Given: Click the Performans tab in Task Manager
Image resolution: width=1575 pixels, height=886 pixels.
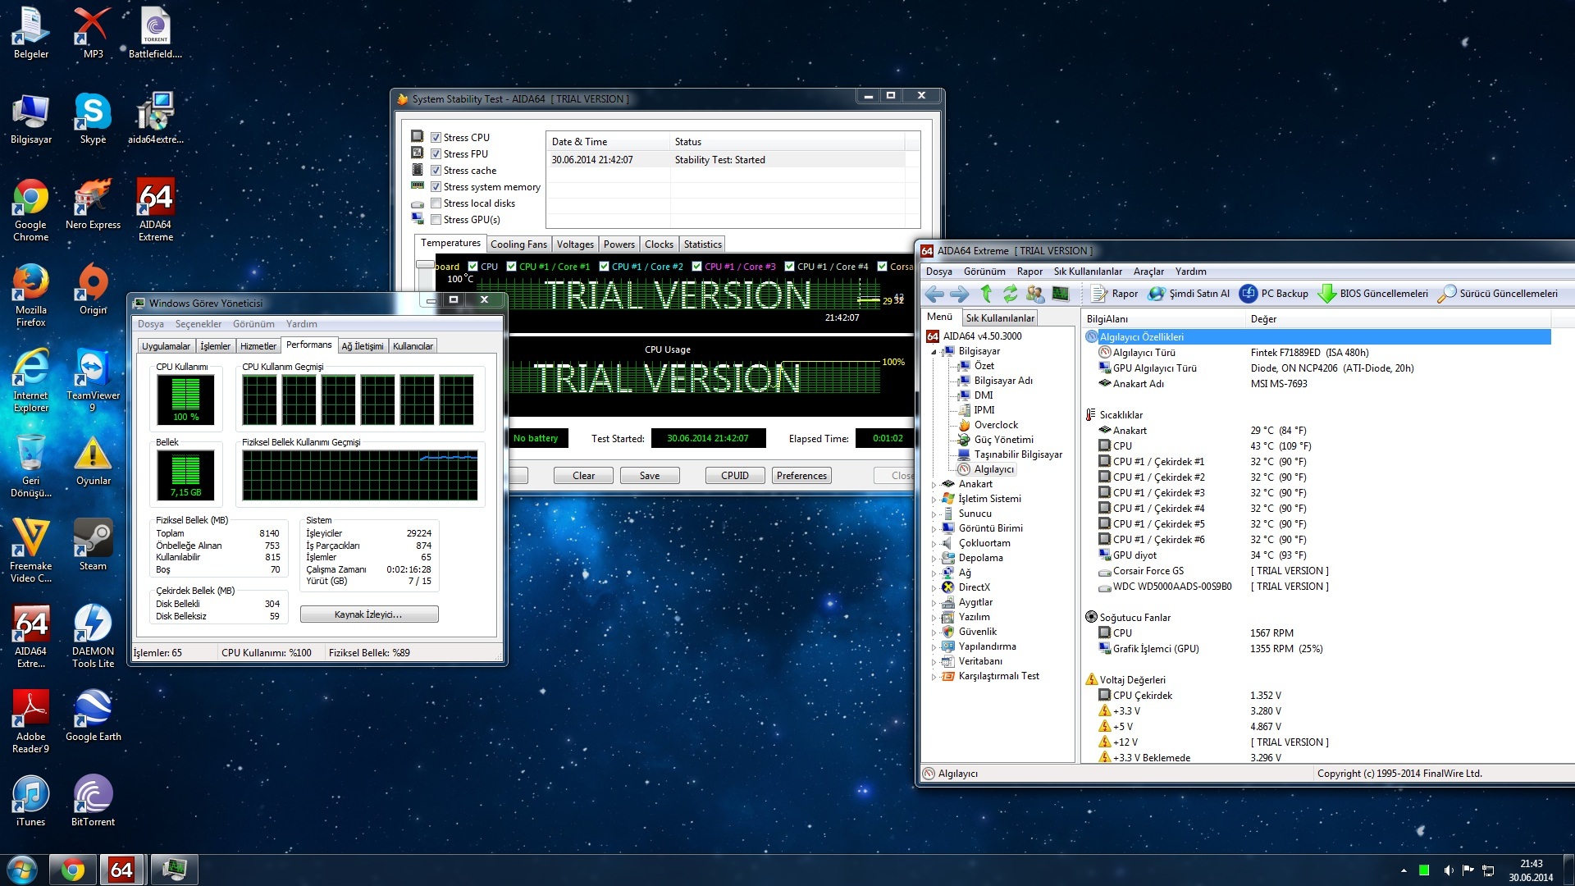Looking at the screenshot, I should (308, 345).
